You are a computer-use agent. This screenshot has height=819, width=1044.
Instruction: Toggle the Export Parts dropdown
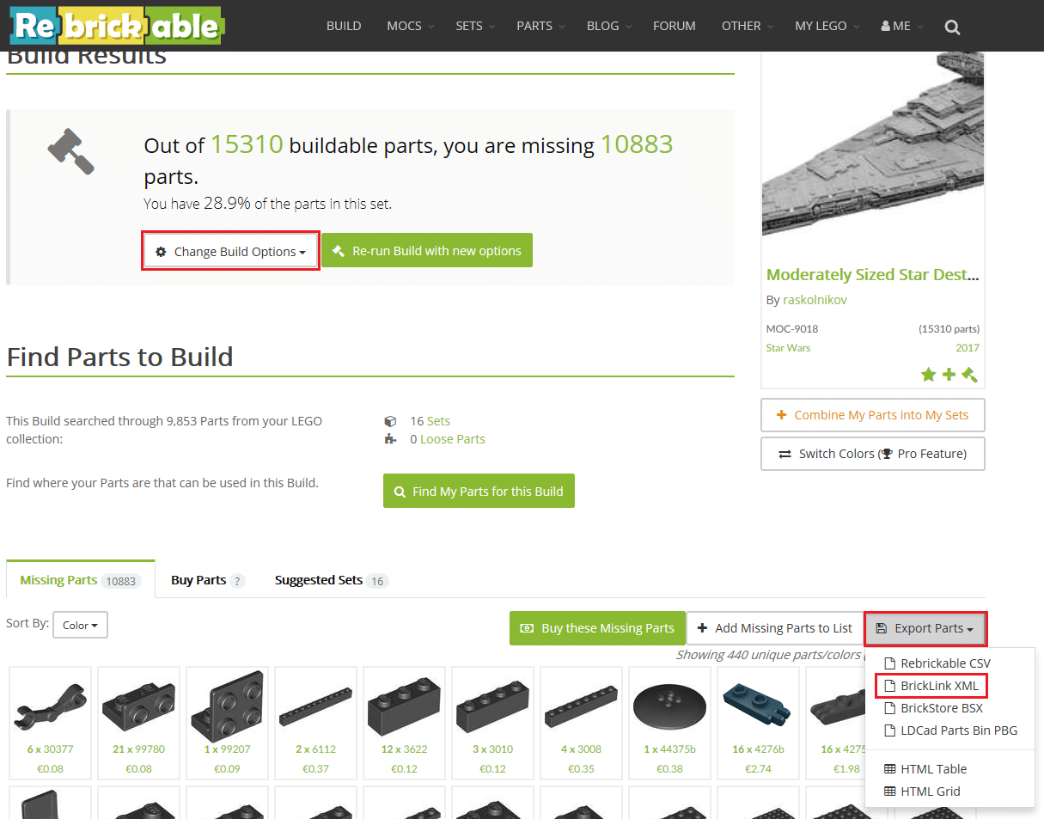click(925, 628)
